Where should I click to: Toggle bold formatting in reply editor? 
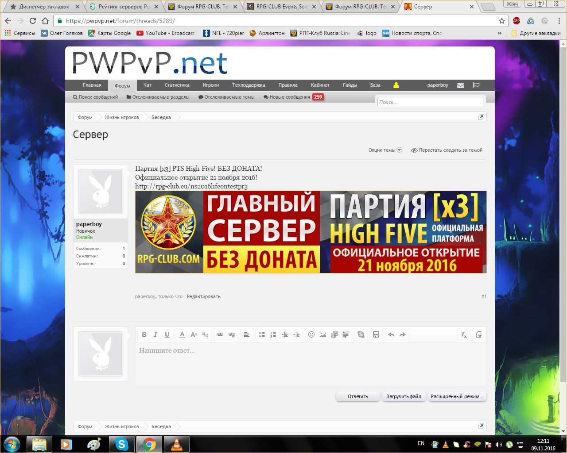pos(144,334)
